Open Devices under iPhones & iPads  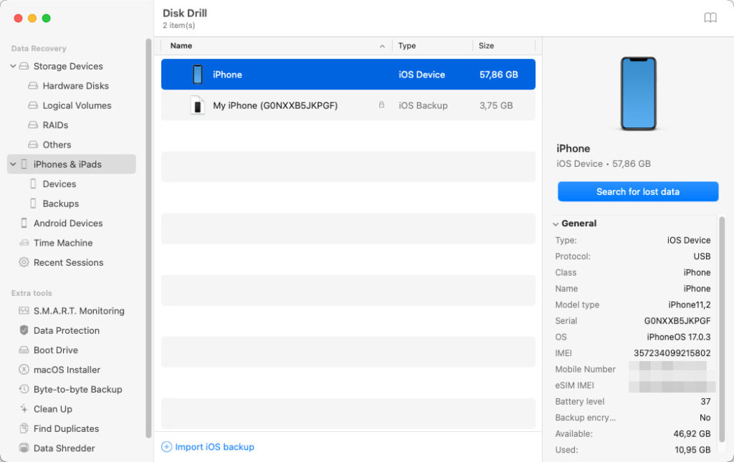[59, 184]
